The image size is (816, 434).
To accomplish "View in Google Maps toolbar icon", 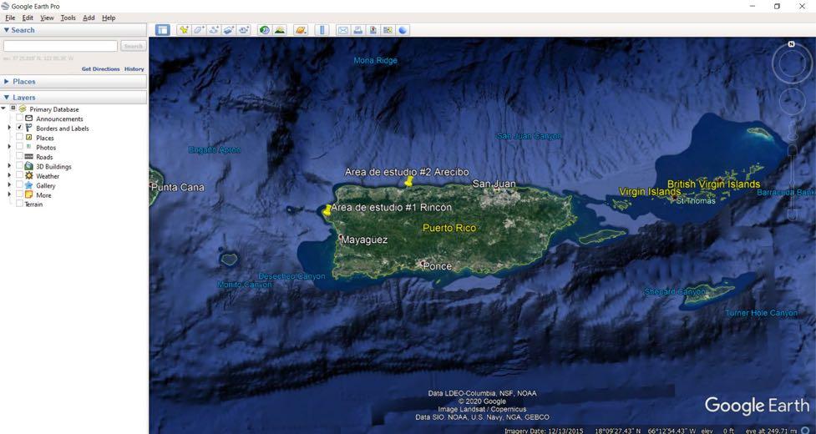I will pos(388,30).
